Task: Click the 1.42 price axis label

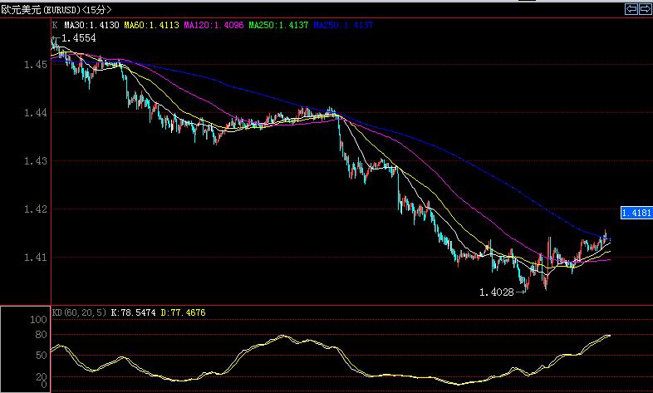Action: [x=36, y=209]
